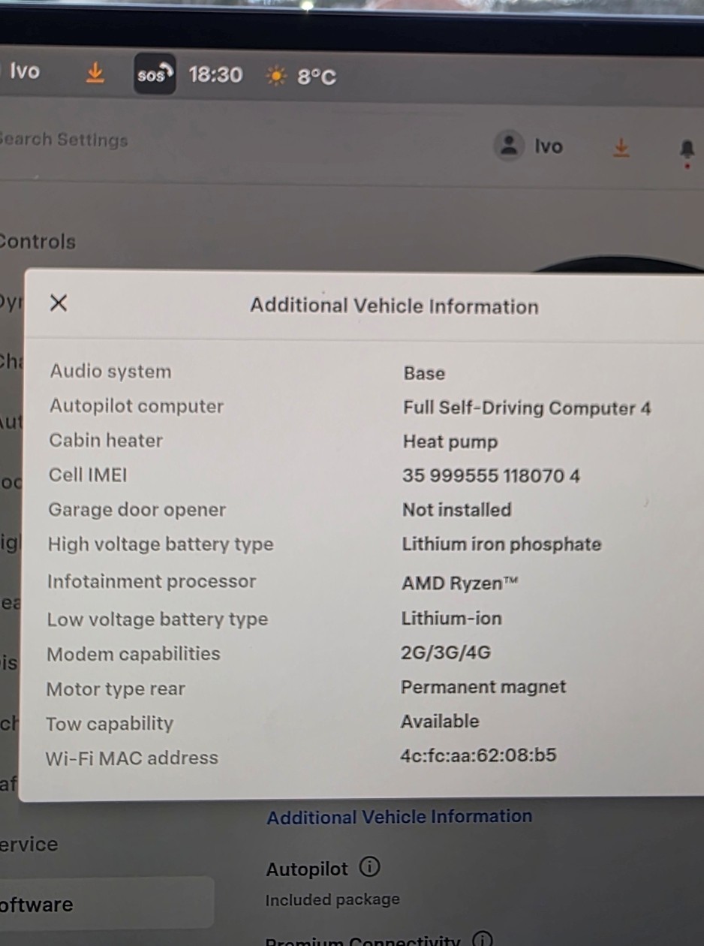Image resolution: width=704 pixels, height=946 pixels.
Task: Open the Ivo profile icon in settings header
Action: click(510, 145)
